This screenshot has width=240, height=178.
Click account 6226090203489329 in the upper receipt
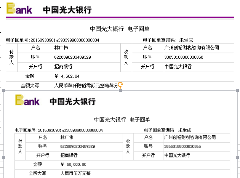[72, 57]
